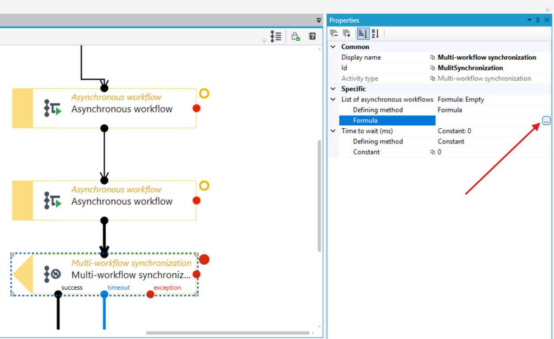Open the workflow outline view icon
Screen dimensions: 554x339
click(276, 36)
